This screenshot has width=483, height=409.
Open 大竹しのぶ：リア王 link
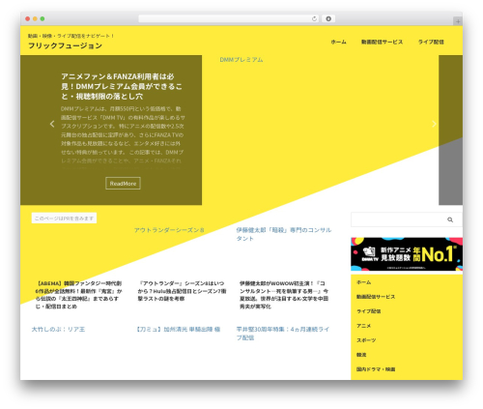click(58, 330)
